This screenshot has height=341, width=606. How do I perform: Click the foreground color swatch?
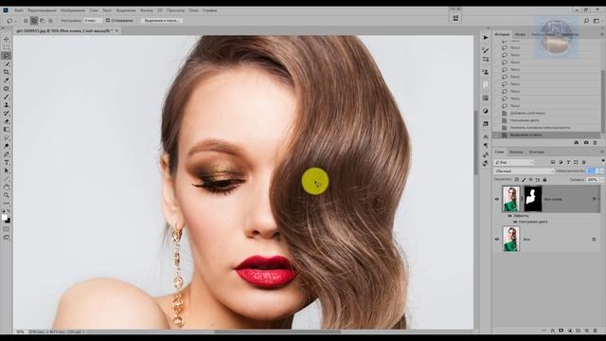4,217
